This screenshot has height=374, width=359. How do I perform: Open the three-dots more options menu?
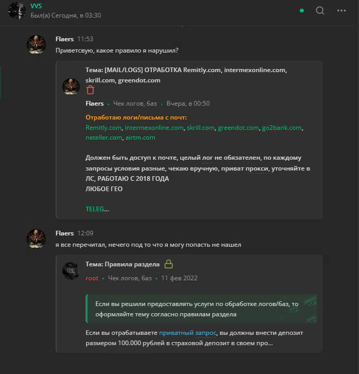341,10
